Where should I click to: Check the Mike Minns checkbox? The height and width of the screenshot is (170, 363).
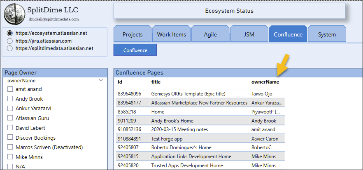(10, 157)
